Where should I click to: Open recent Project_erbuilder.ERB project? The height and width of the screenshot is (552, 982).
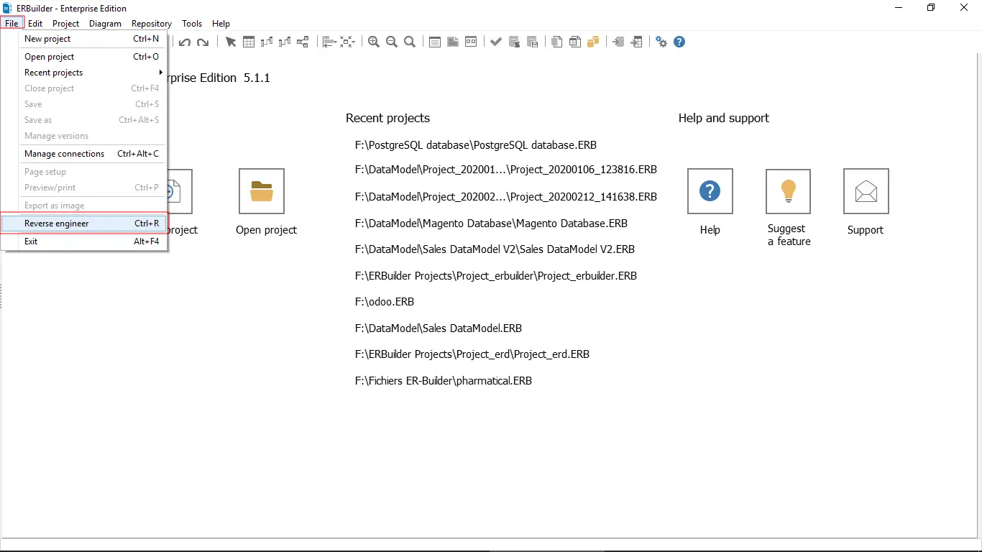click(x=496, y=276)
